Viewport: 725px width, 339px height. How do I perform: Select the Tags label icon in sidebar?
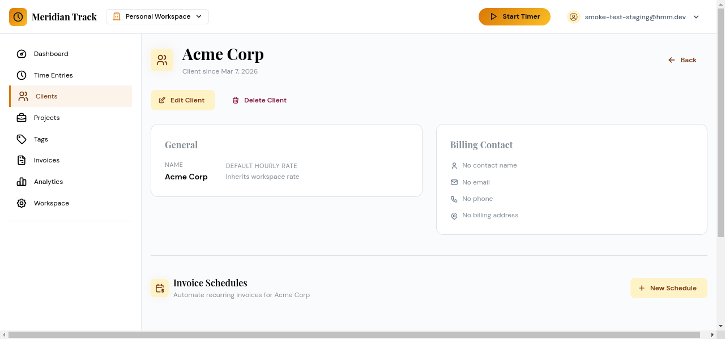[x=22, y=139]
